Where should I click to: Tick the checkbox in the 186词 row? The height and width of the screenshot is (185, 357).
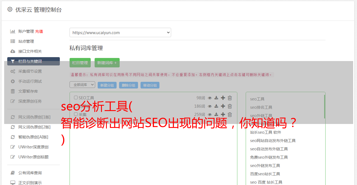click(x=76, y=106)
